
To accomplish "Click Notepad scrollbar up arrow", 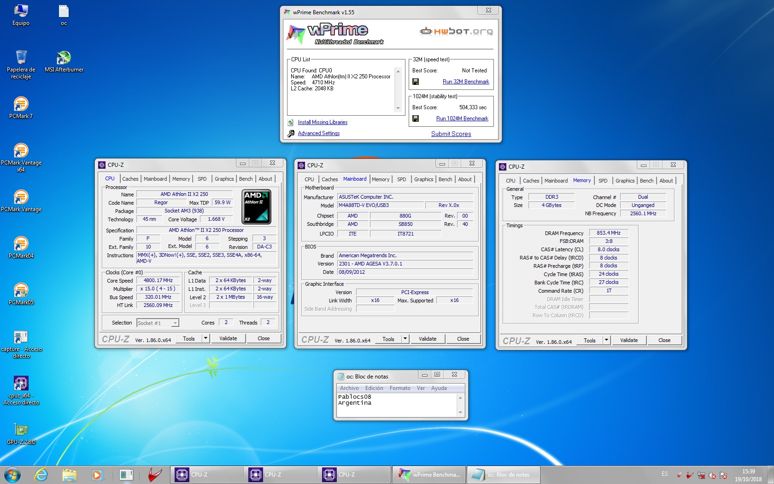I will pos(460,397).
